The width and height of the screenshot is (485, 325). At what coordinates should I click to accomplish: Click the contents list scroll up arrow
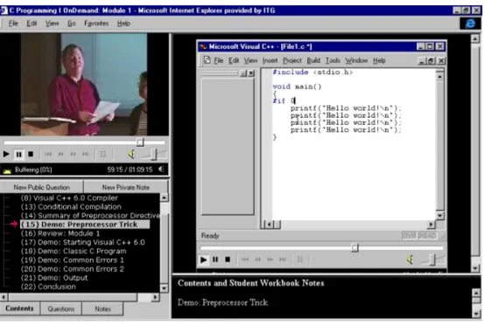click(x=164, y=197)
